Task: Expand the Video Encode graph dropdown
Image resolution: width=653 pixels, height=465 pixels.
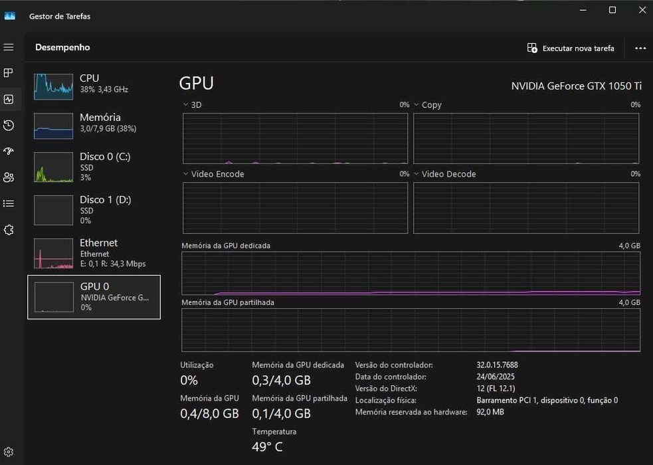Action: tap(186, 174)
